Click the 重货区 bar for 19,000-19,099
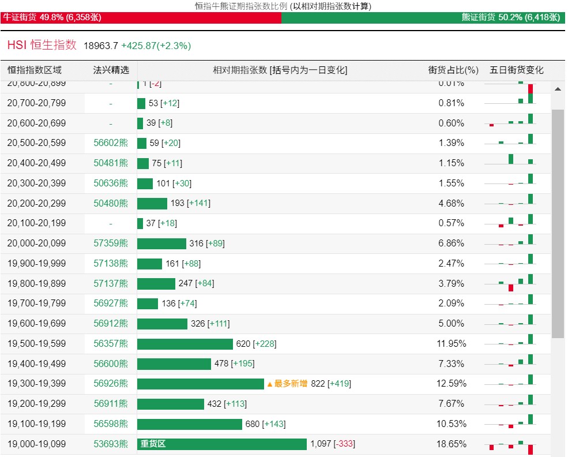Viewport: 568px width, 457px height. tap(221, 444)
